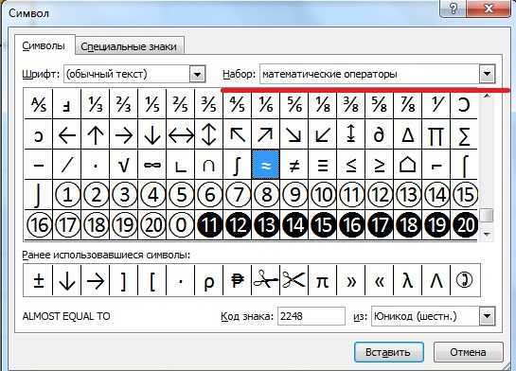The width and height of the screenshot is (516, 371).
Task: Select the square root symbol
Action: 124,165
